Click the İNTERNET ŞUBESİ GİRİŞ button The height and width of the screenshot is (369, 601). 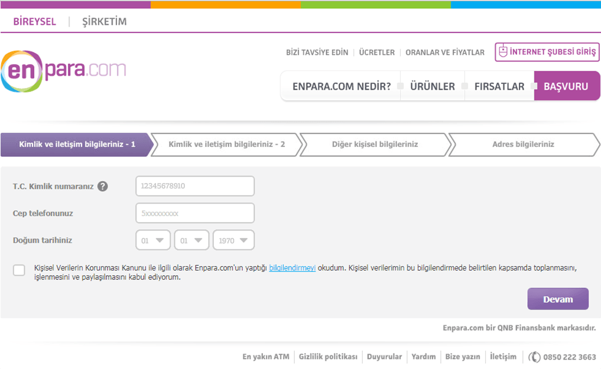547,52
